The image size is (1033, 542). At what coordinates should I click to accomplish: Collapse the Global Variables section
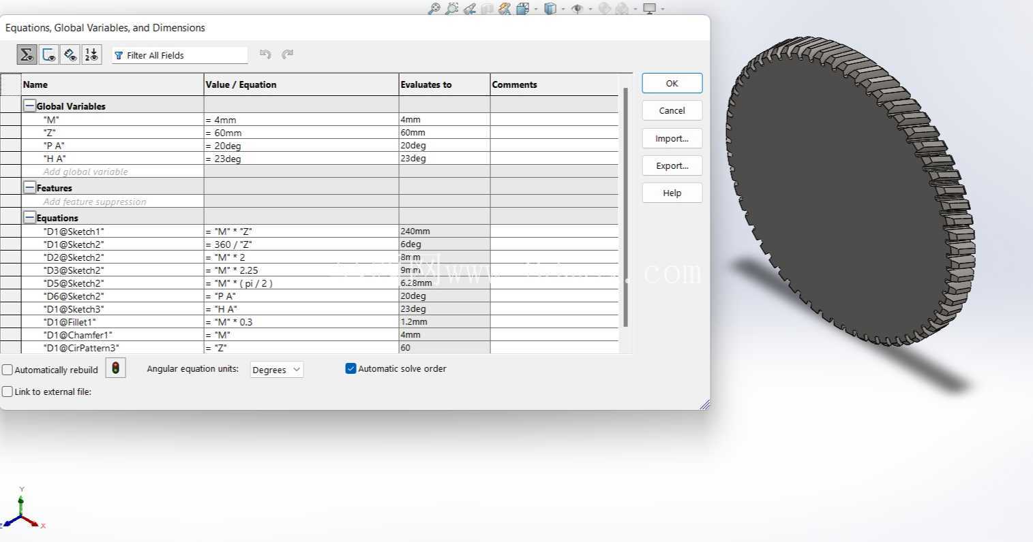29,106
